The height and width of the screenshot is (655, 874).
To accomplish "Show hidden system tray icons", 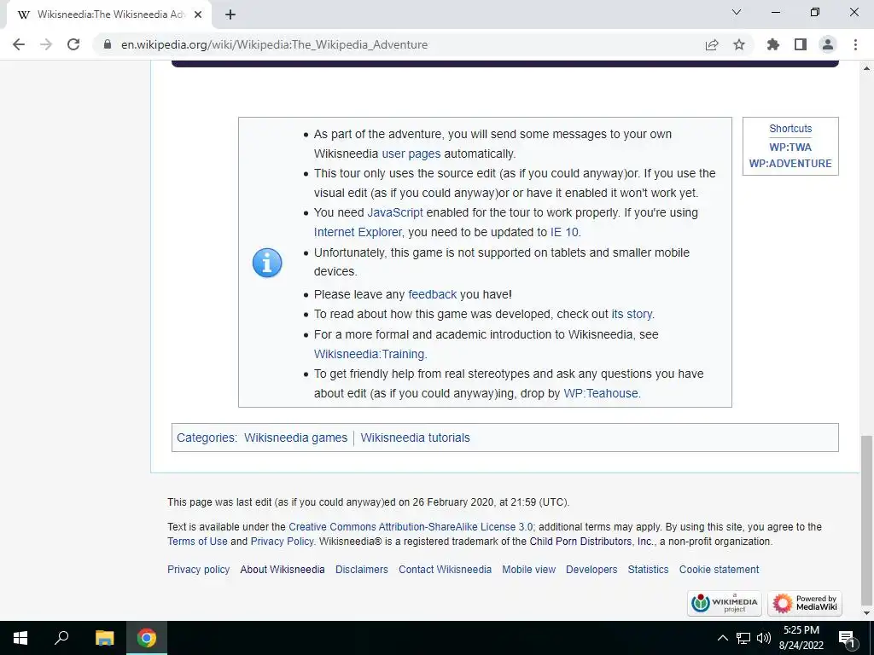I will point(722,638).
